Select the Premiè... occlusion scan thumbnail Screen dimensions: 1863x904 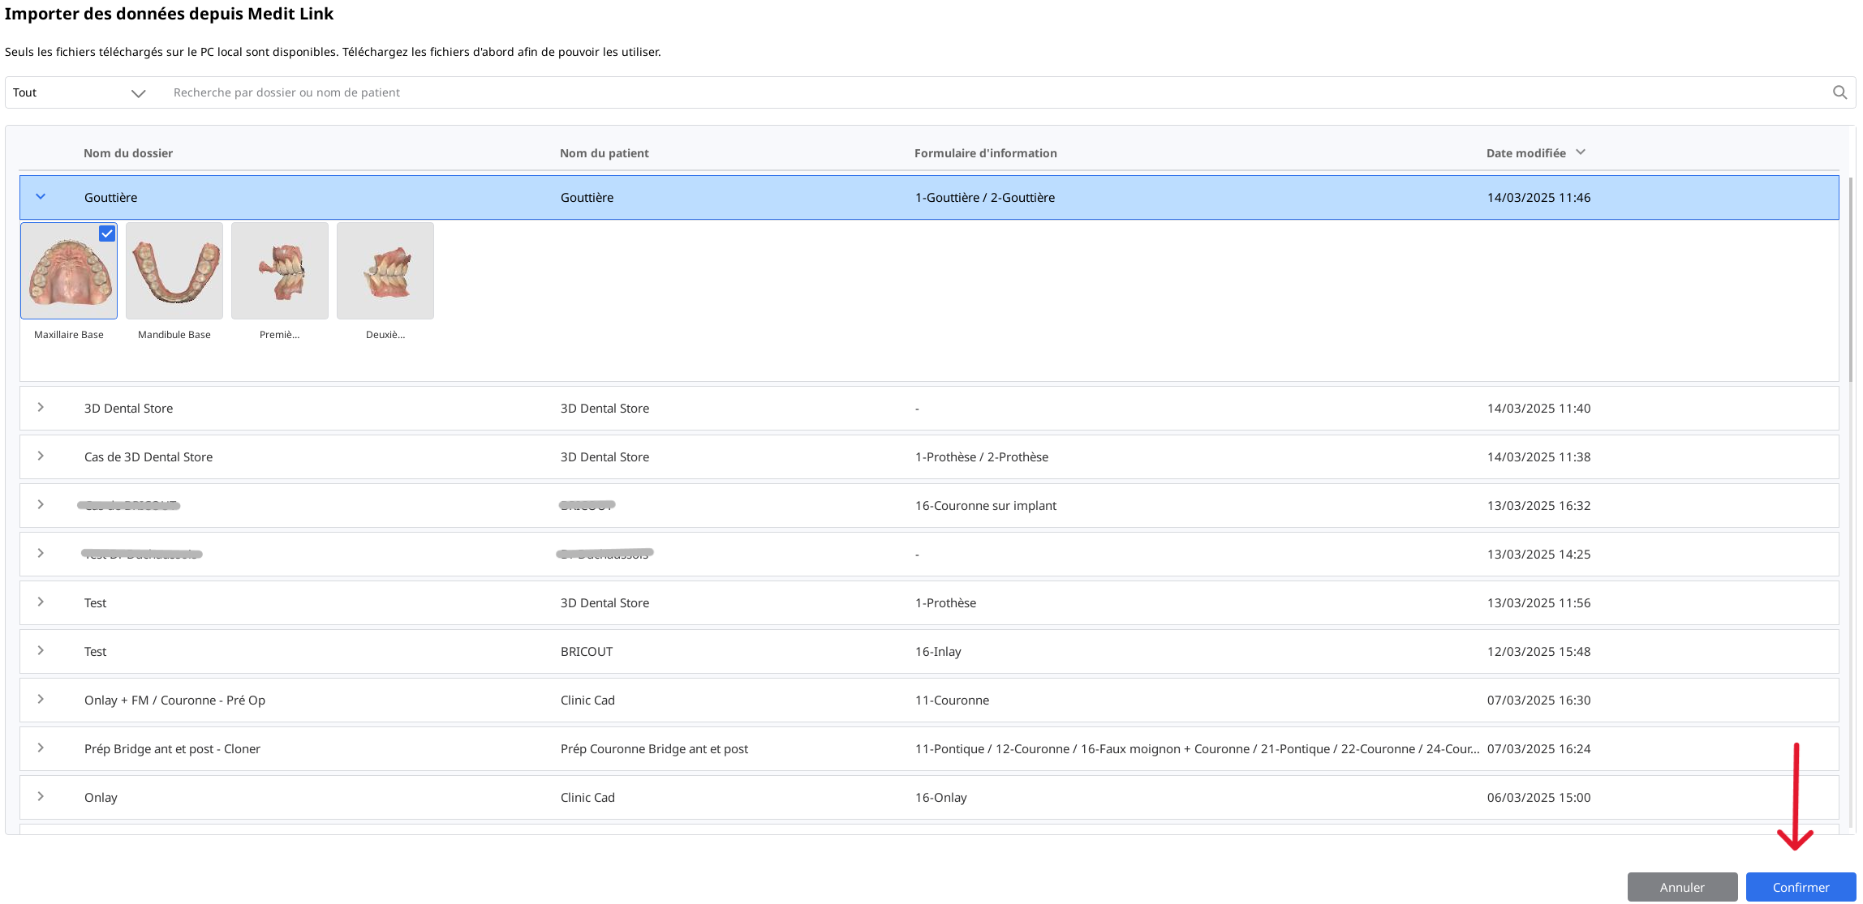pyautogui.click(x=280, y=271)
